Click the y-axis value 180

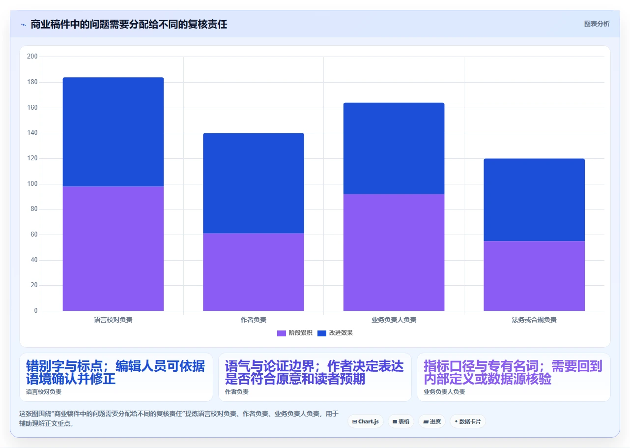(x=32, y=82)
